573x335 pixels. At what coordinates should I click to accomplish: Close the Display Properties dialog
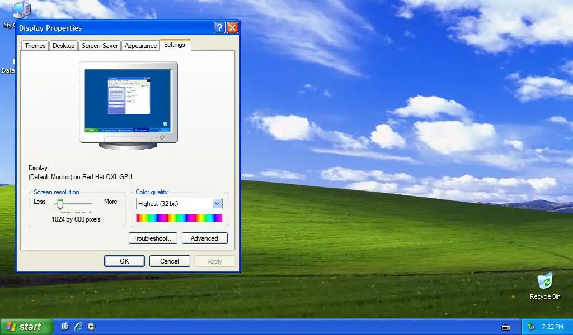pyautogui.click(x=232, y=28)
